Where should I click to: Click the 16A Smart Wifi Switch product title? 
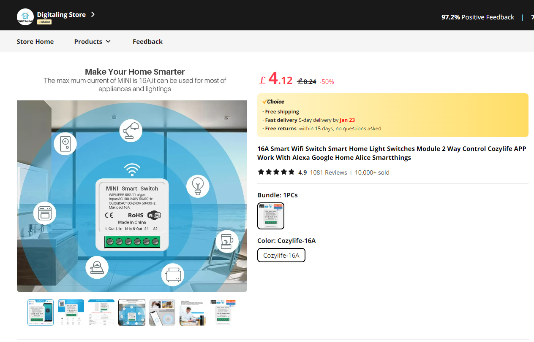tap(392, 153)
